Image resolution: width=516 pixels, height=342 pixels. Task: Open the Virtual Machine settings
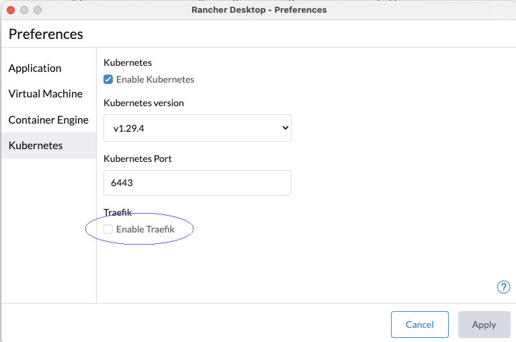click(x=46, y=93)
